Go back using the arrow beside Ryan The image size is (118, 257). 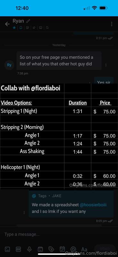point(7,24)
